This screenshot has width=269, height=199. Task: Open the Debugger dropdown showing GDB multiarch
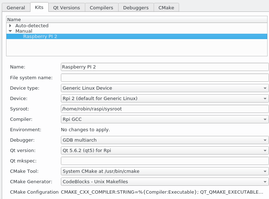tap(165, 140)
